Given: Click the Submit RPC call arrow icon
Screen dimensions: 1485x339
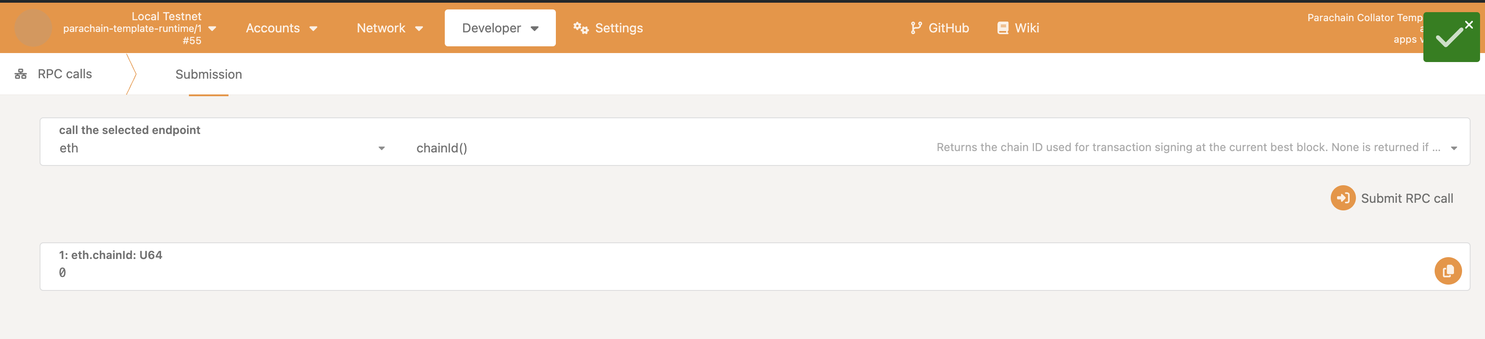Looking at the screenshot, I should point(1342,198).
